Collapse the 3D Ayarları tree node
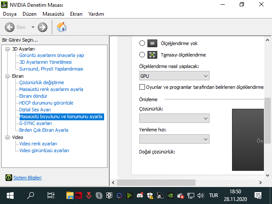Viewport: 272px width, 204px height. coord(7,49)
